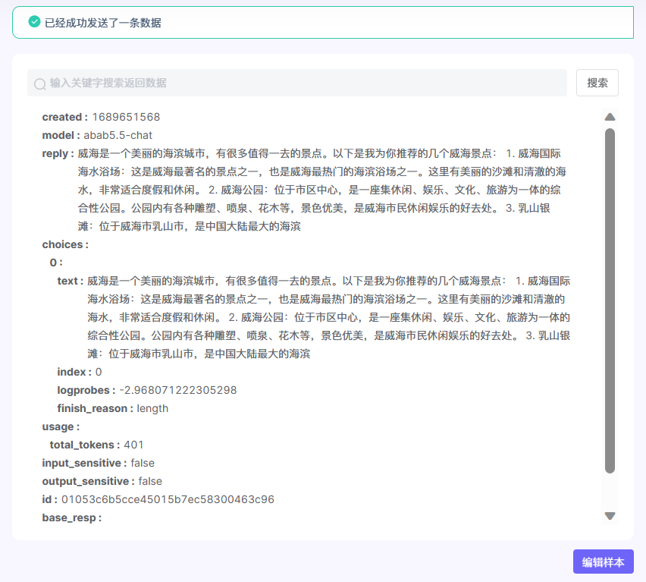Click the id value string
Screen dimensions: 646x582
(168, 499)
